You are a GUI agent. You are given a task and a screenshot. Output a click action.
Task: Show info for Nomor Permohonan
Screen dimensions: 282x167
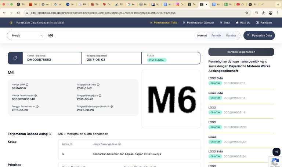[x=36, y=96]
